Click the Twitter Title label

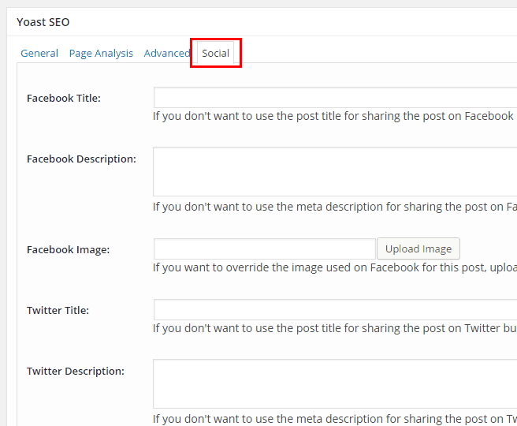(x=58, y=311)
